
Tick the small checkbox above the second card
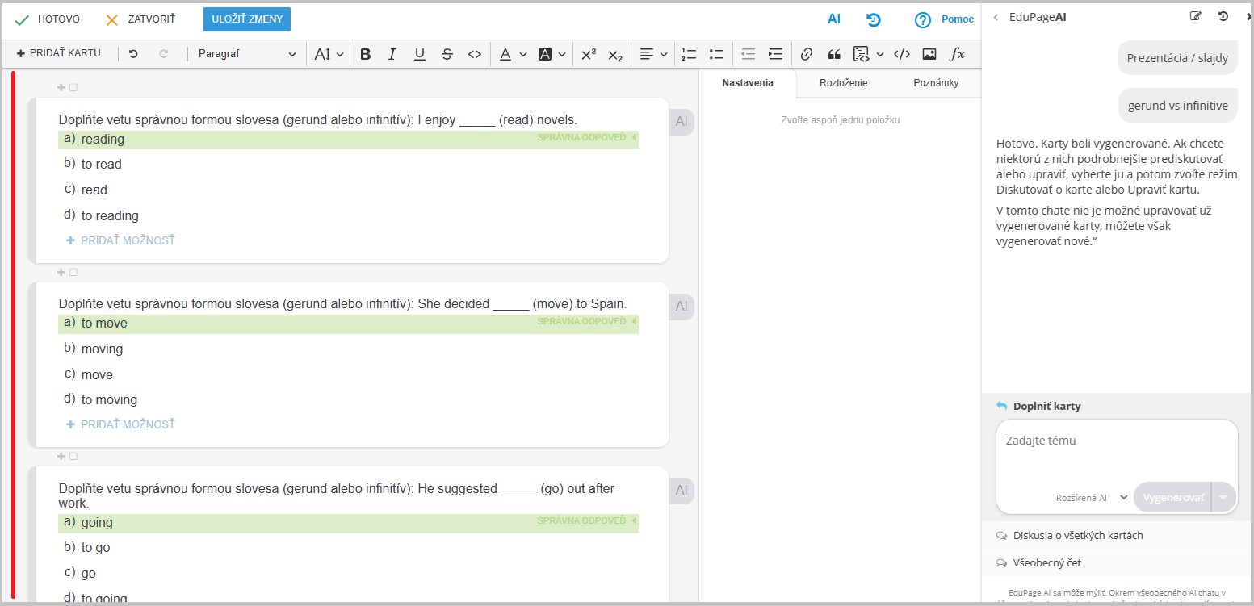pyautogui.click(x=73, y=273)
